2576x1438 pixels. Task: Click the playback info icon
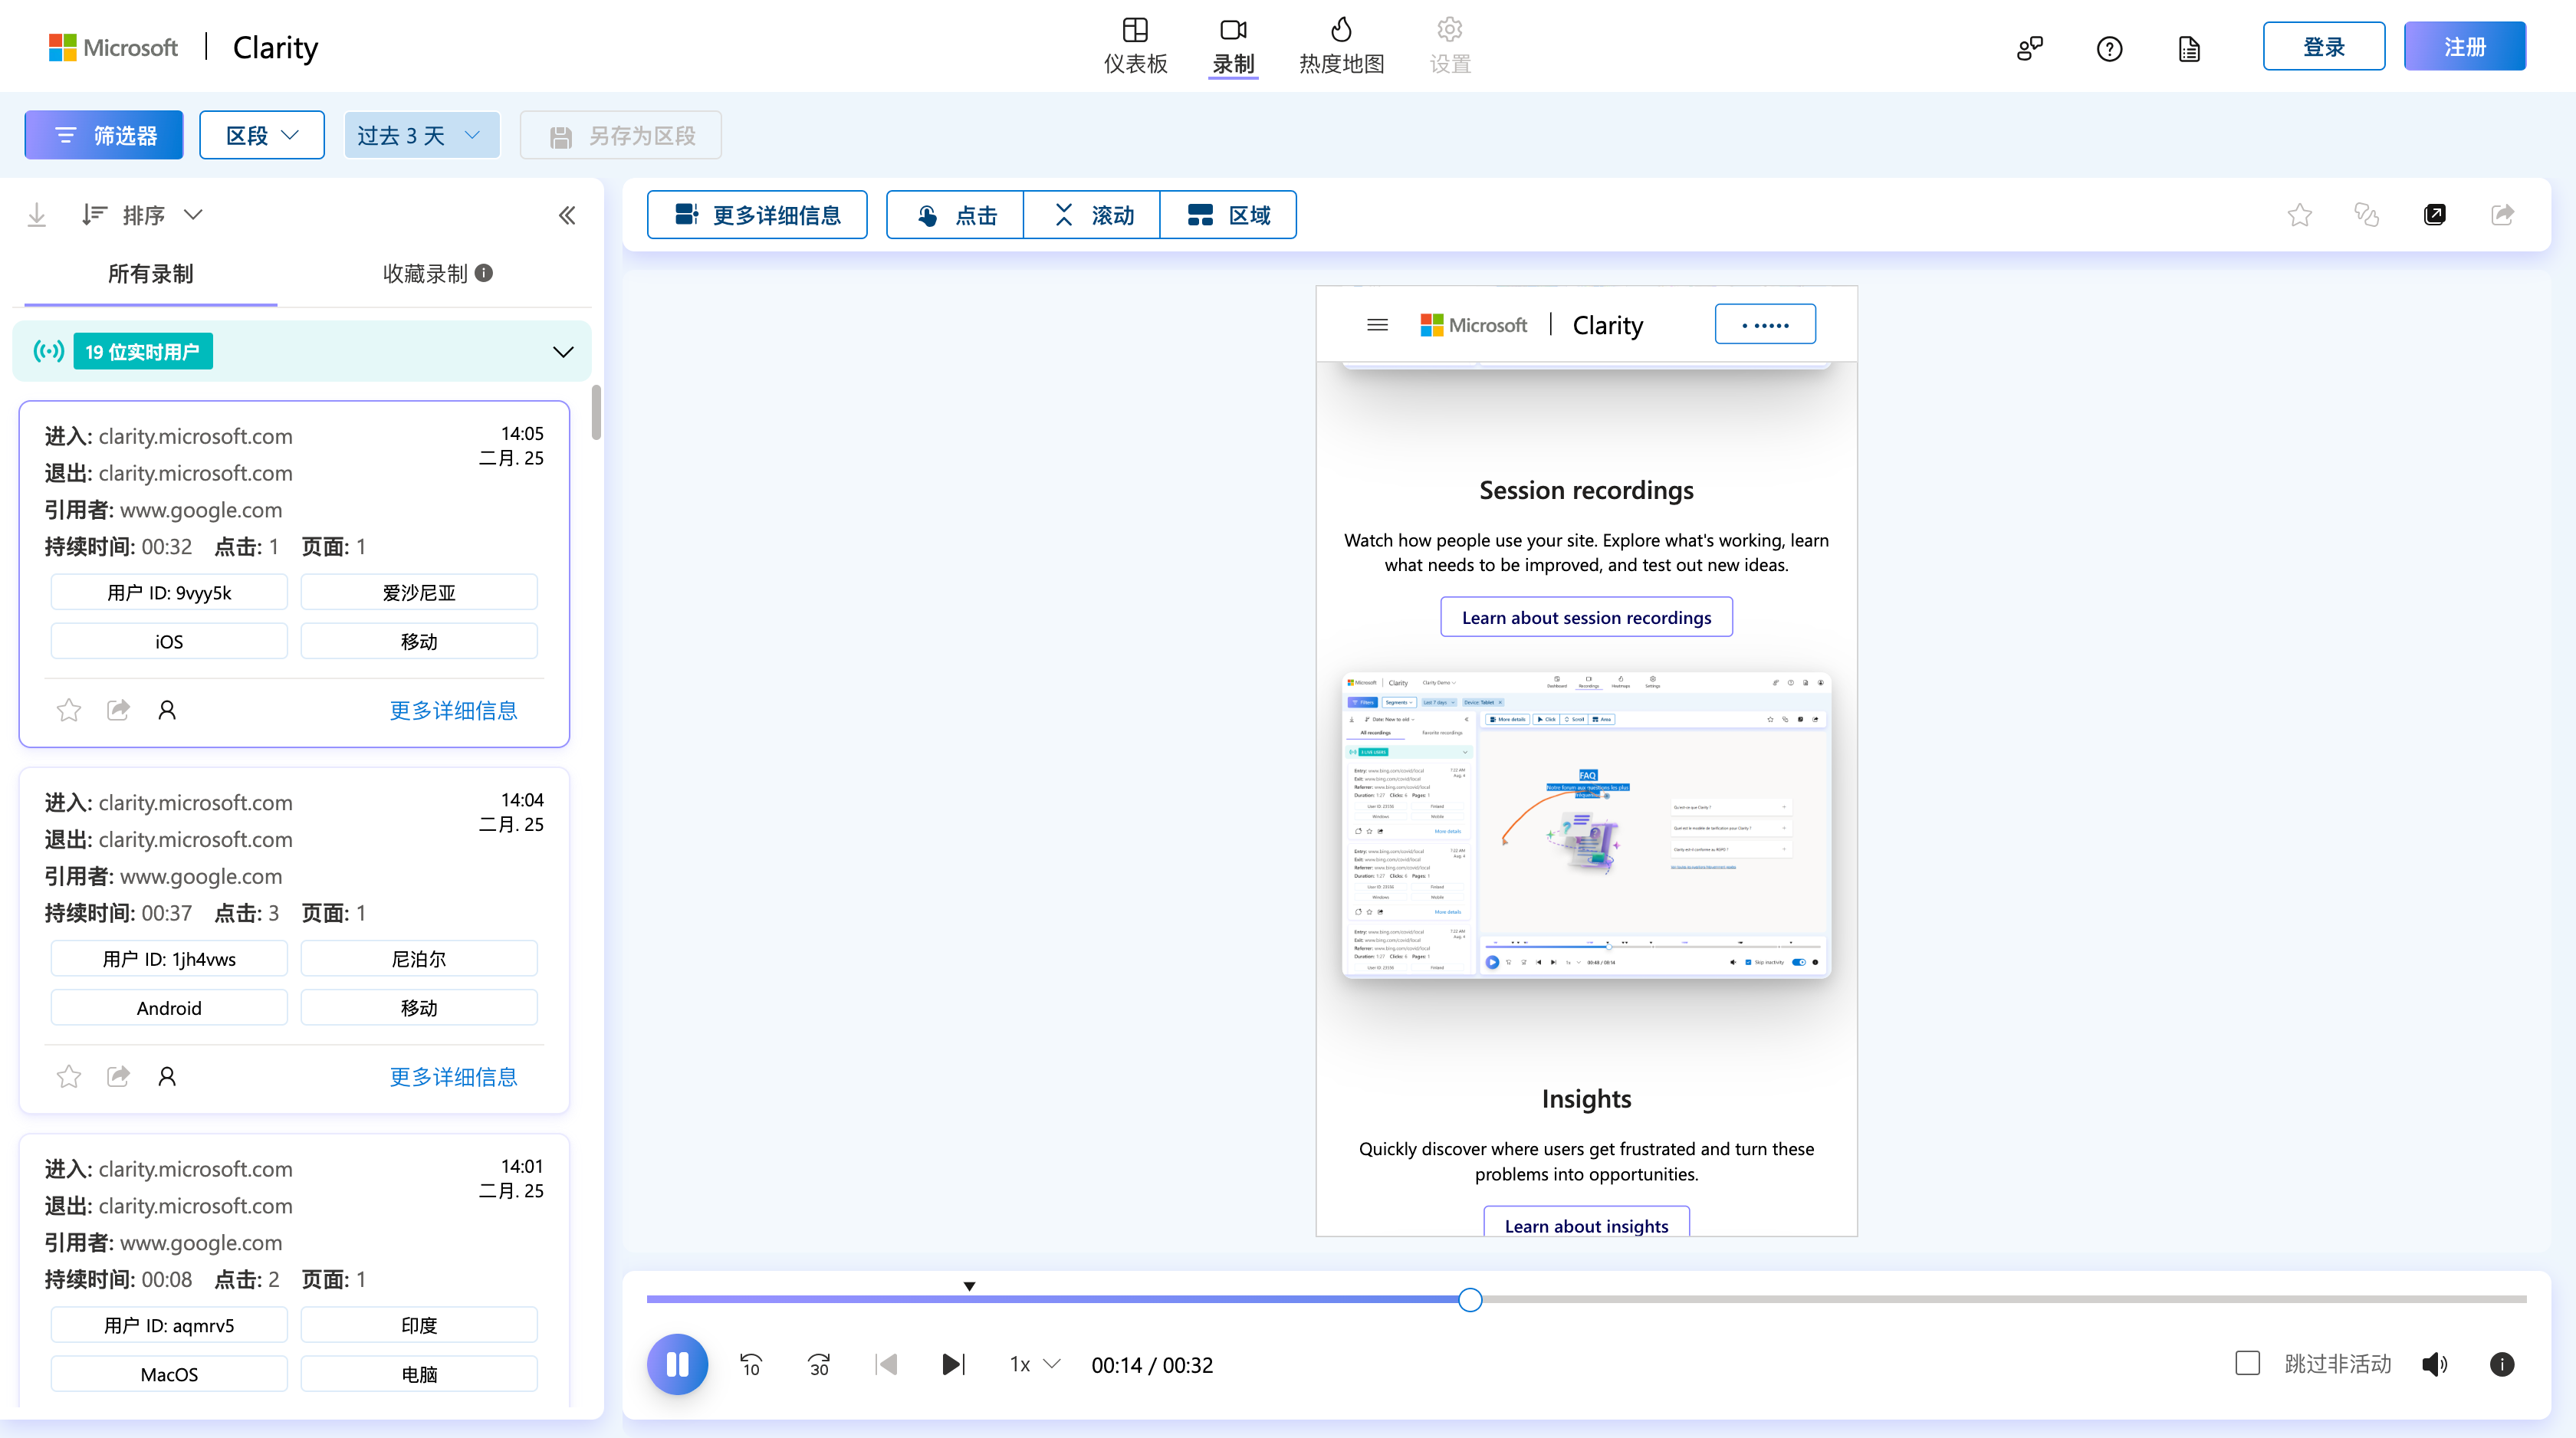coord(2502,1364)
